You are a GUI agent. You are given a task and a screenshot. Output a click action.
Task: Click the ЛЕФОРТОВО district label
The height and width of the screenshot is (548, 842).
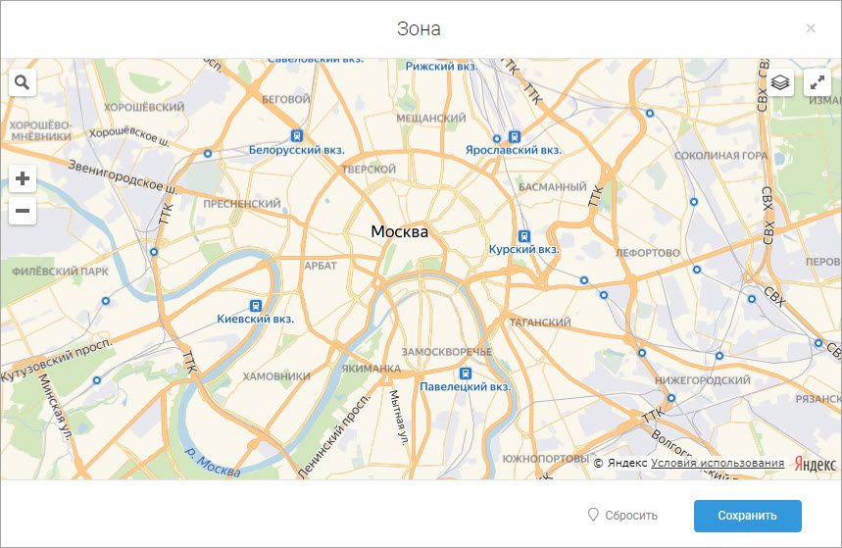(648, 253)
